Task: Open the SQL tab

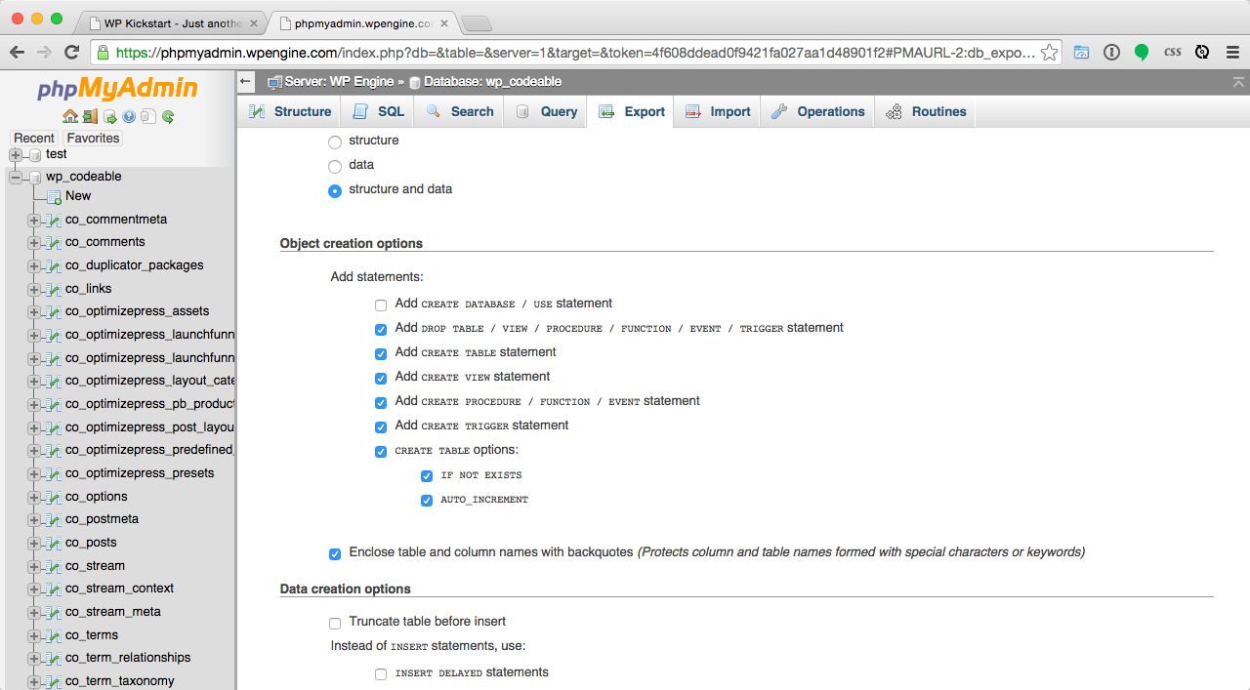Action: [378, 112]
